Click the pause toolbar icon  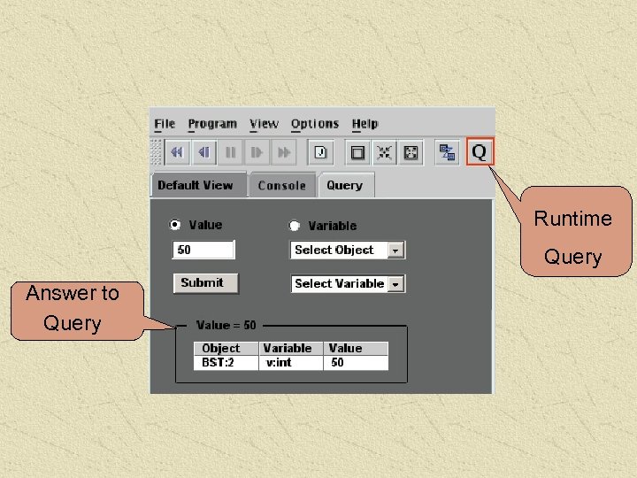[x=230, y=152]
